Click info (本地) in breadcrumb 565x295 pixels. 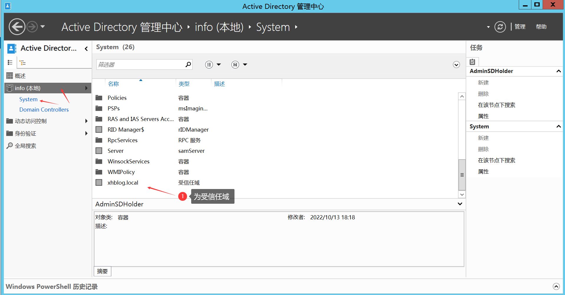coord(219,27)
